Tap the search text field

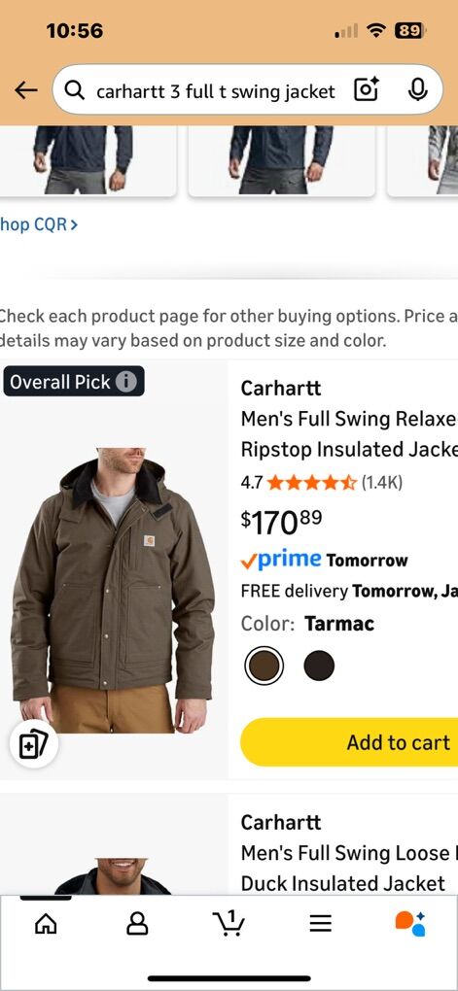point(215,91)
